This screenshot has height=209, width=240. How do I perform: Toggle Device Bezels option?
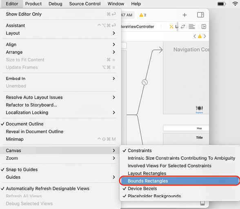tap(180, 189)
